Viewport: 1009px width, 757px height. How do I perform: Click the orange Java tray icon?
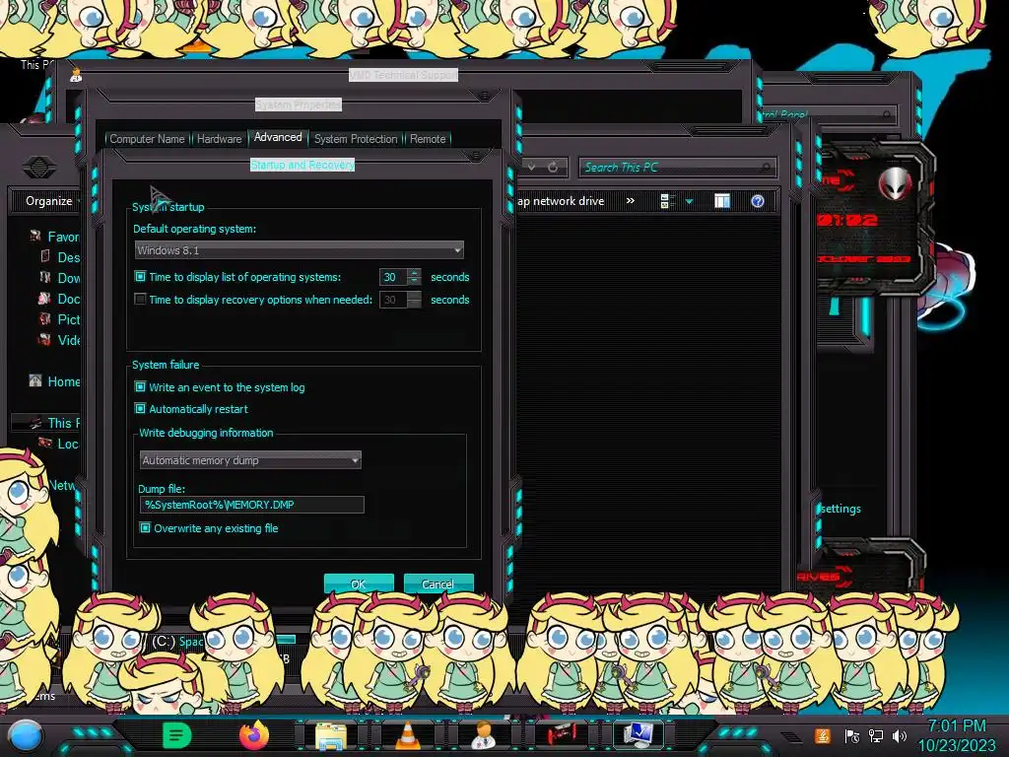click(822, 735)
